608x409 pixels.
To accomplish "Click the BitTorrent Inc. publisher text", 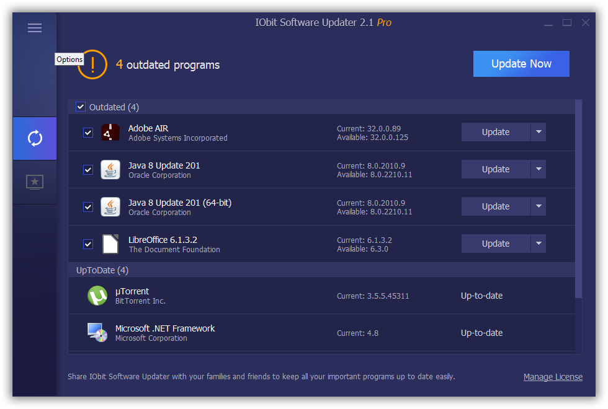I will 140,301.
